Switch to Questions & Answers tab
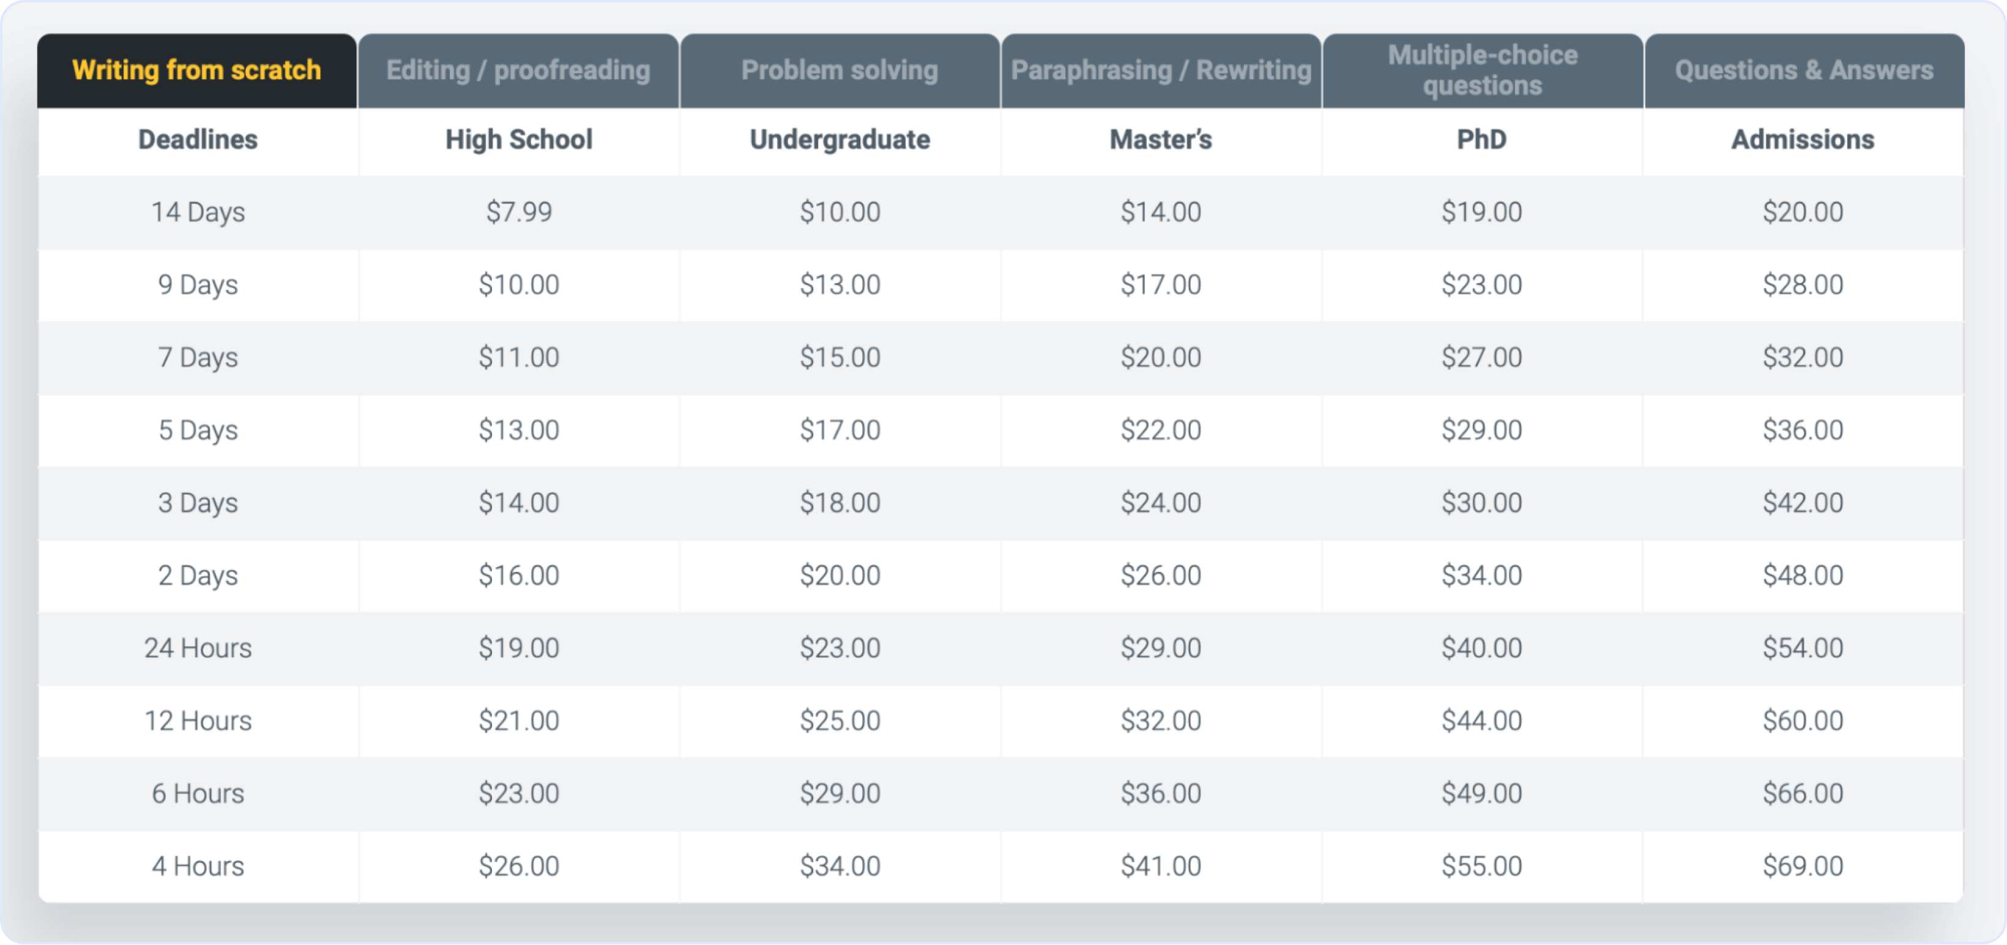Screen dimensions: 2007x945 click(1803, 70)
